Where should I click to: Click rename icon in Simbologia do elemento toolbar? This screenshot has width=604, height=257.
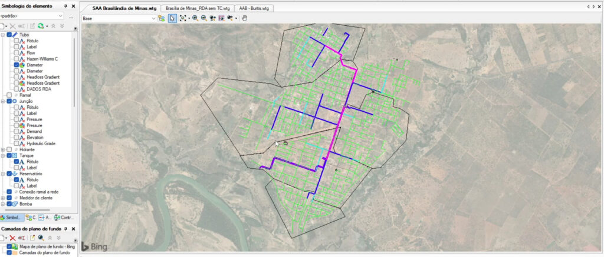[x=22, y=26]
